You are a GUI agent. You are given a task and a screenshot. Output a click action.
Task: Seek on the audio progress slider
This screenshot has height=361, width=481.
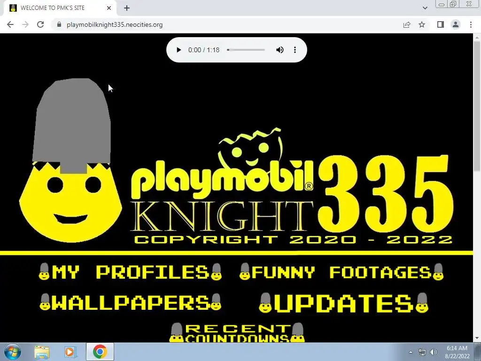246,50
